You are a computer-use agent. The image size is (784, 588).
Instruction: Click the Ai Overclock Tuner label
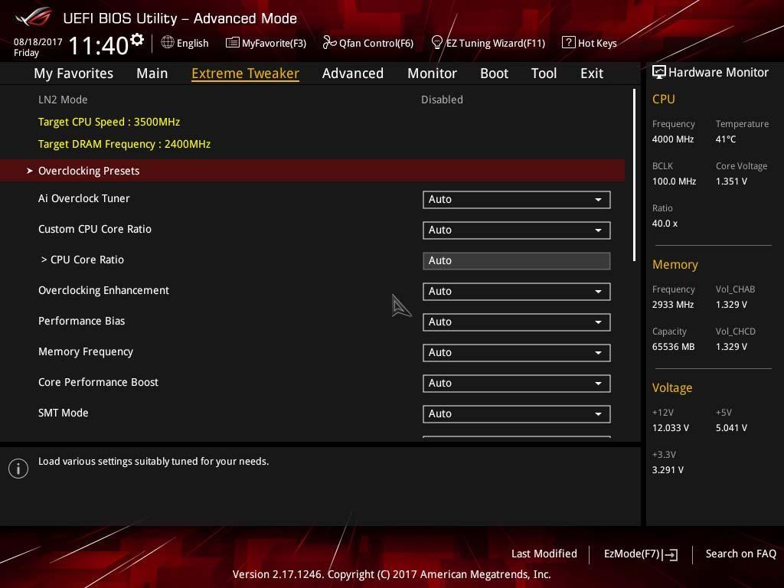point(84,198)
